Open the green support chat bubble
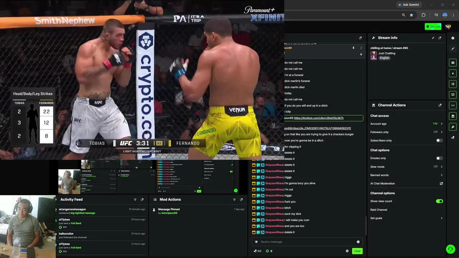The width and height of the screenshot is (459, 258). [450, 249]
